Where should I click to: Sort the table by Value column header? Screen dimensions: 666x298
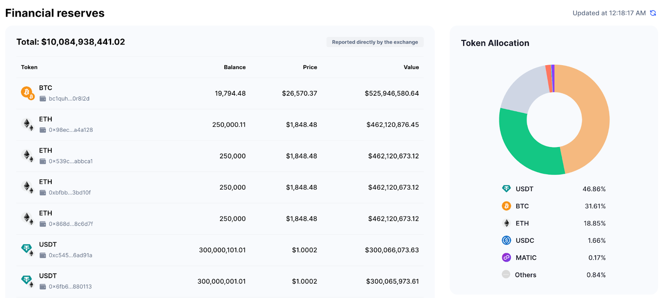(x=411, y=67)
